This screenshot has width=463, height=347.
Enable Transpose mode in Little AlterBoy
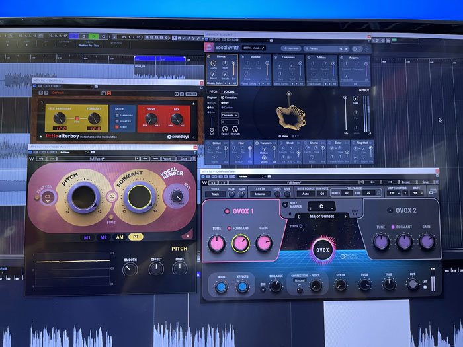coord(117,115)
